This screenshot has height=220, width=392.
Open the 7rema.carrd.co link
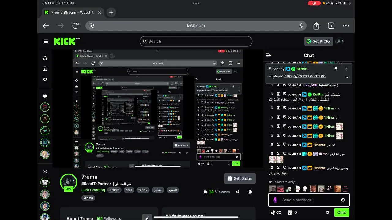(305, 76)
